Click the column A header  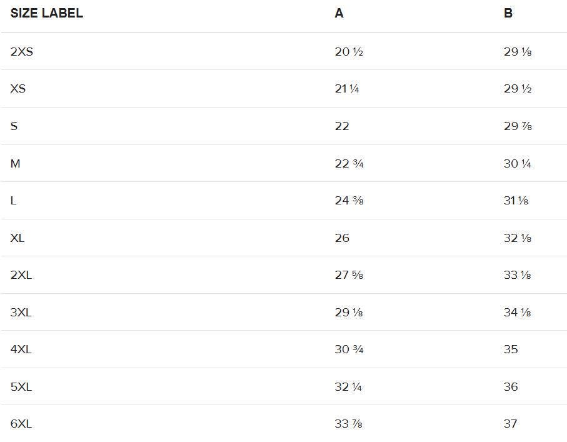(339, 13)
